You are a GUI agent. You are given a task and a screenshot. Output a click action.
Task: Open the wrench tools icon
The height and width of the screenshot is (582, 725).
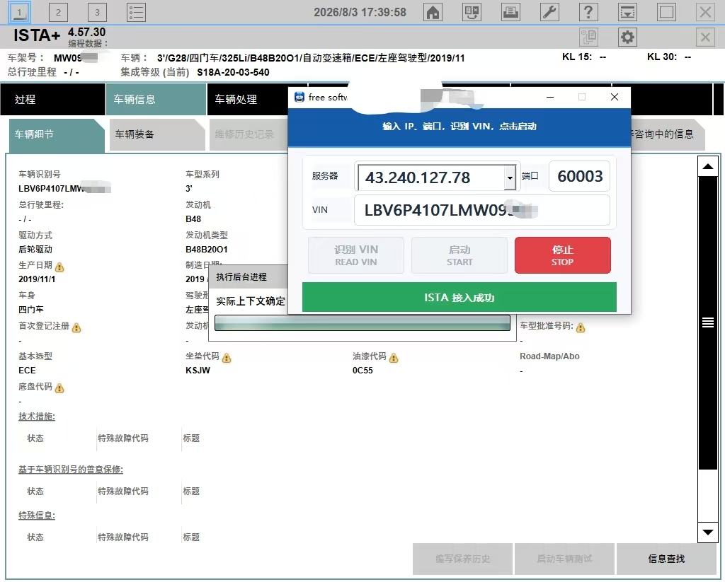click(x=549, y=12)
